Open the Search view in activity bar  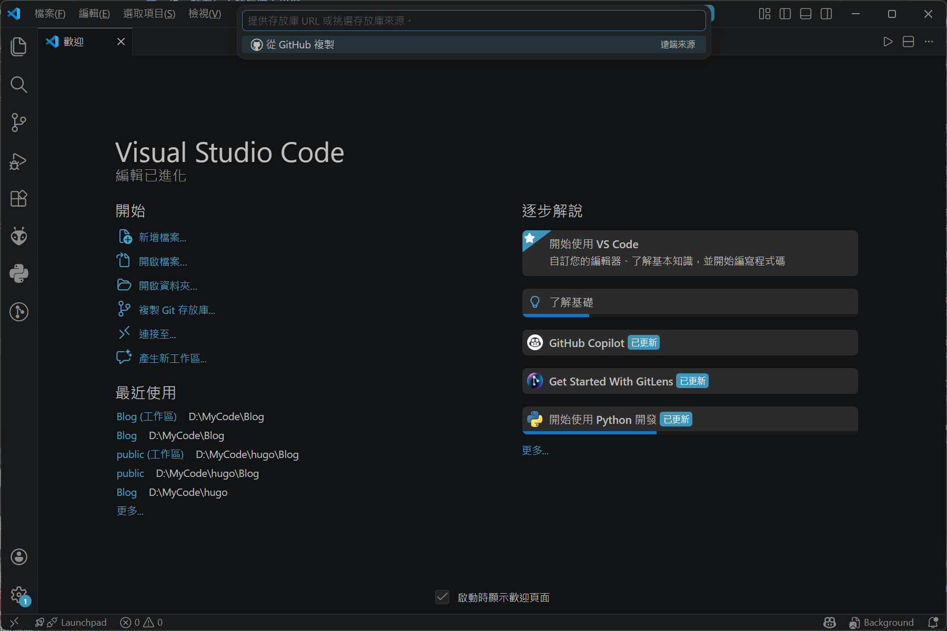[19, 84]
